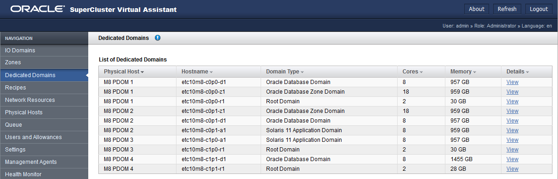
Task: Click hostname cell etc10m8-c0p1-a1
Action: click(x=218, y=130)
